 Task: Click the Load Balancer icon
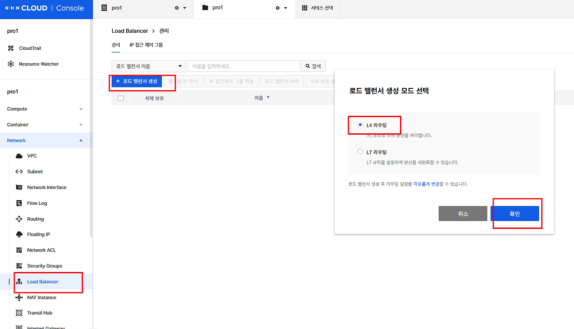[19, 282]
